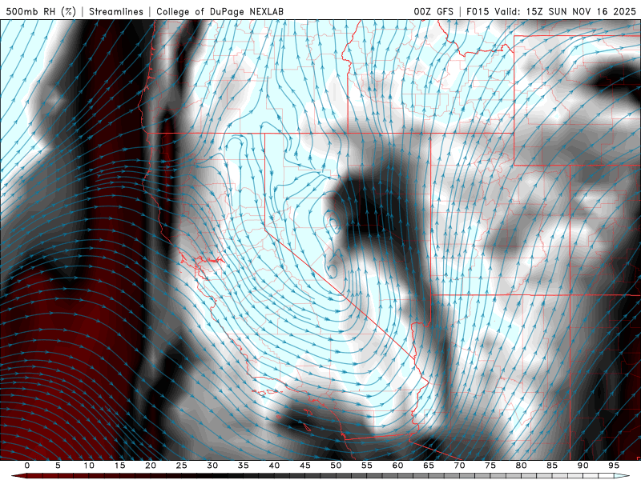Click the colorbar label "60"
The width and height of the screenshot is (641, 480).
397,466
